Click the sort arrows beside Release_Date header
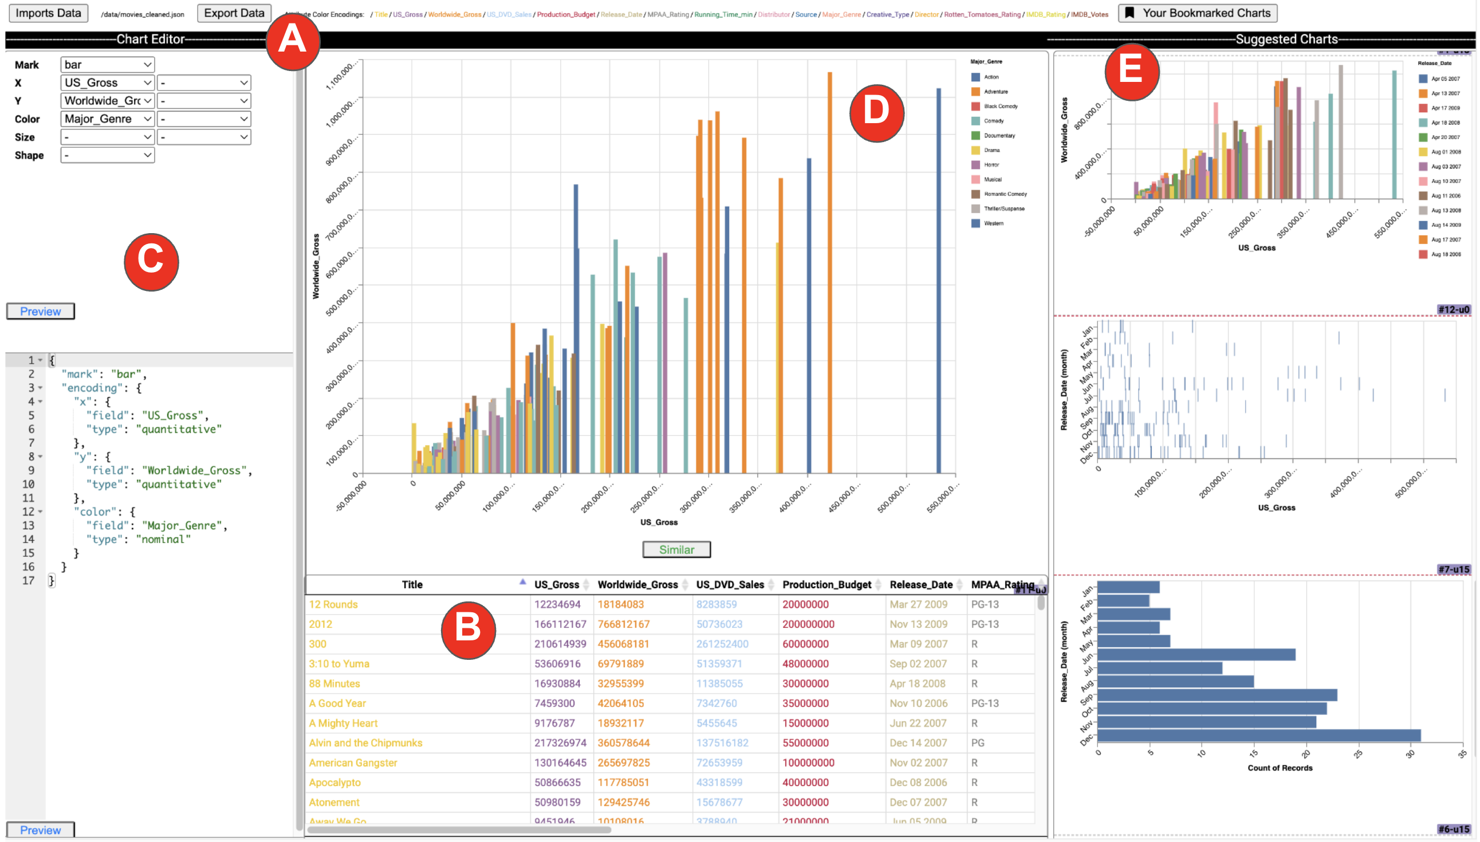Screen dimensions: 1480x842 [960, 585]
